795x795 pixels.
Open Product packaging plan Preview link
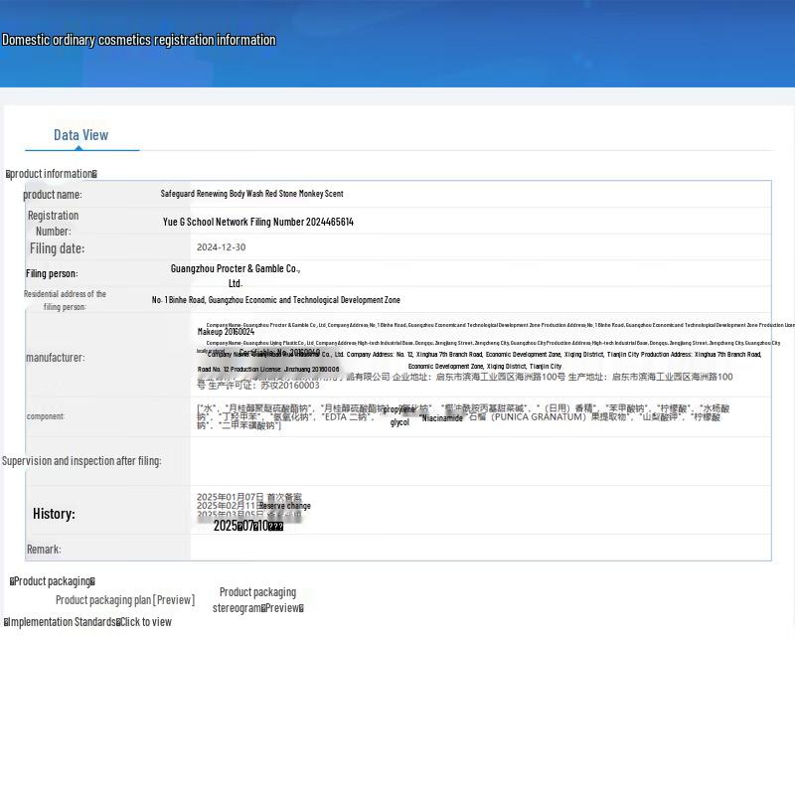tap(125, 600)
